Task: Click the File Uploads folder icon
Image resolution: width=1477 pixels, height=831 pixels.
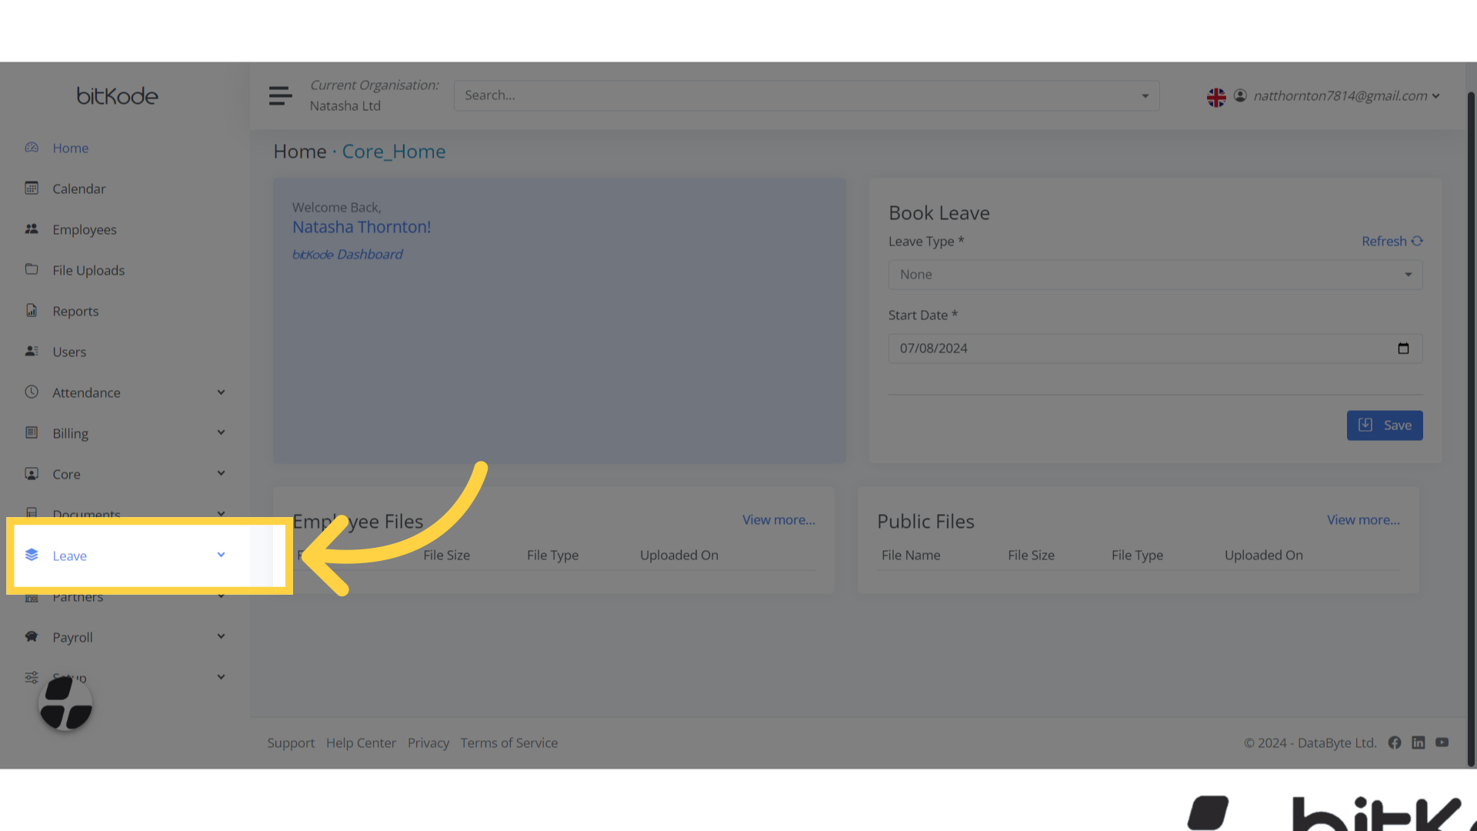Action: [32, 269]
